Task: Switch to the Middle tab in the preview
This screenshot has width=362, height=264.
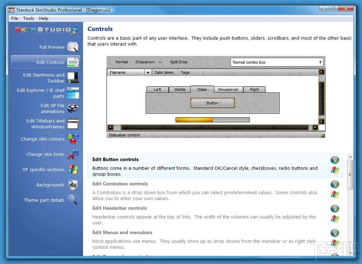Action: click(180, 89)
